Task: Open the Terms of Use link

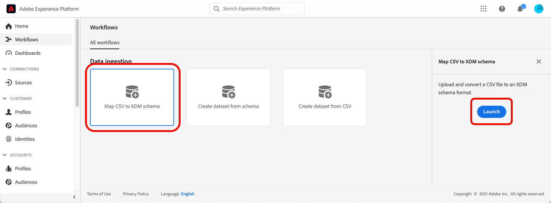Action: (x=99, y=194)
